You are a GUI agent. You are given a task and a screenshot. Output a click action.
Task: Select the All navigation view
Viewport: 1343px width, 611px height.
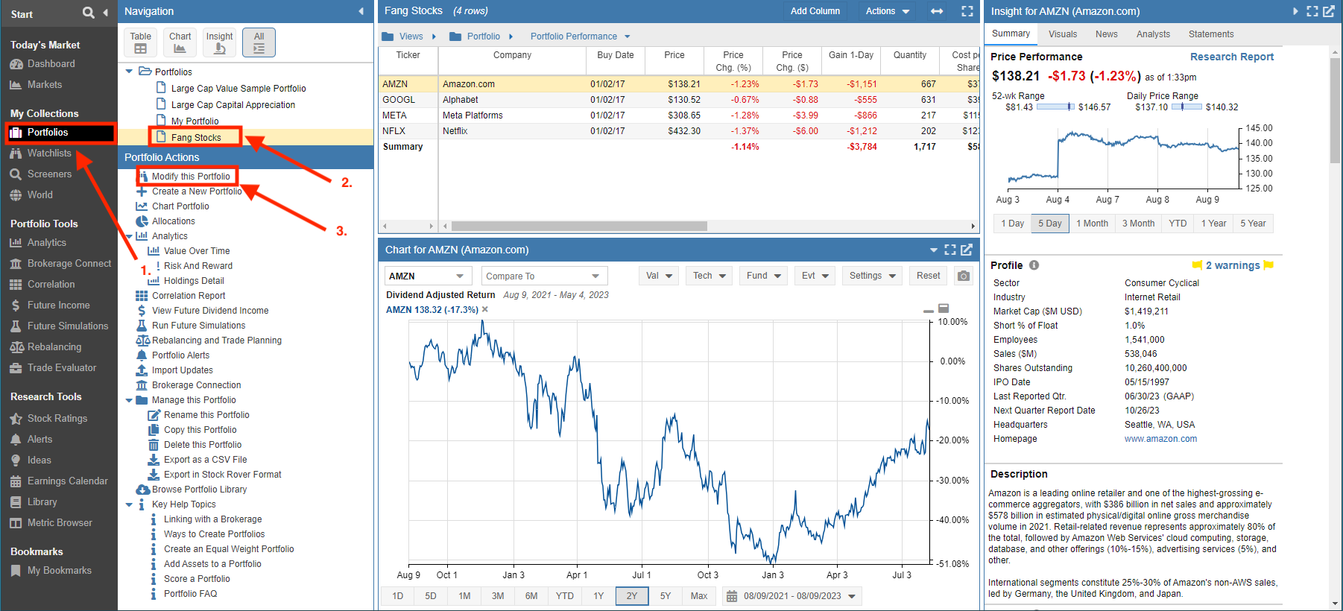pos(259,42)
